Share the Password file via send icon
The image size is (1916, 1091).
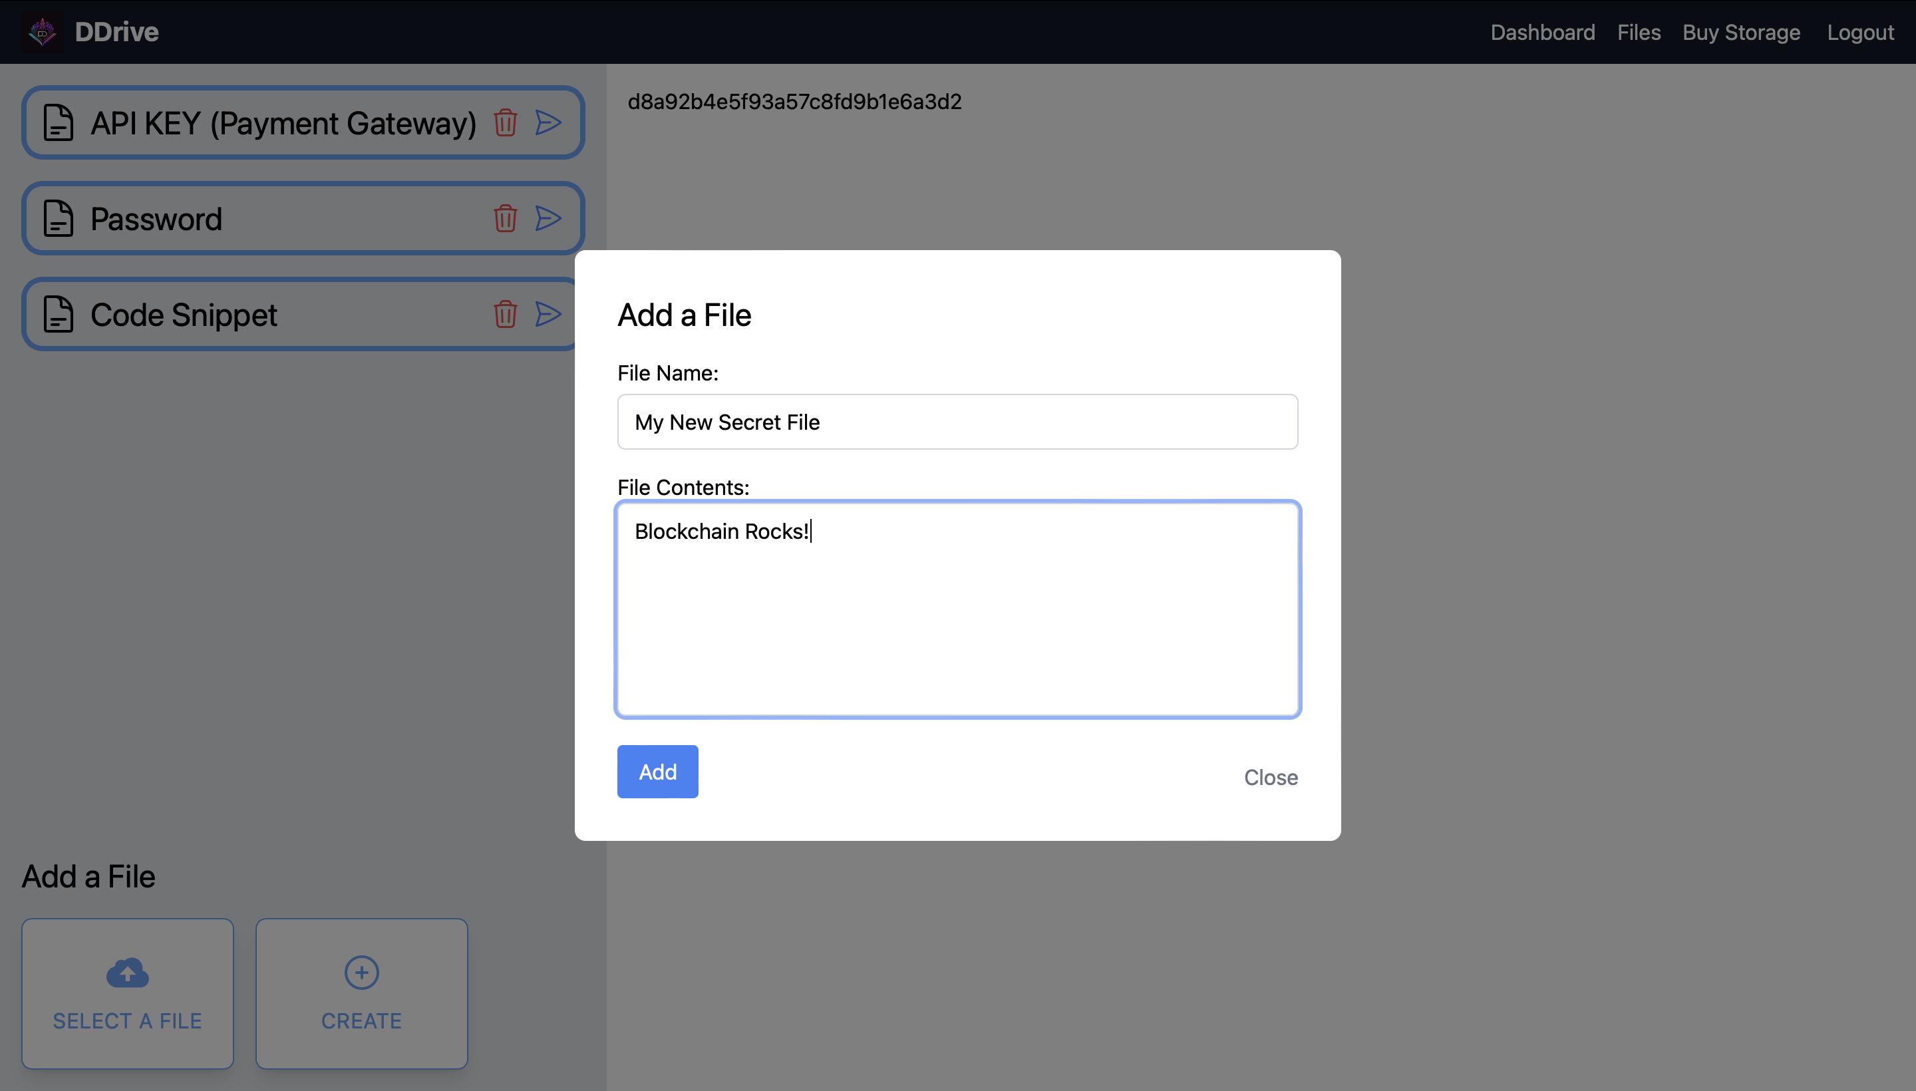548,218
